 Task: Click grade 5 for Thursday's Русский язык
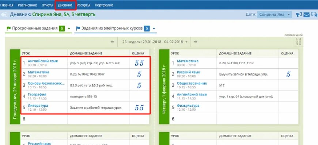(288, 74)
